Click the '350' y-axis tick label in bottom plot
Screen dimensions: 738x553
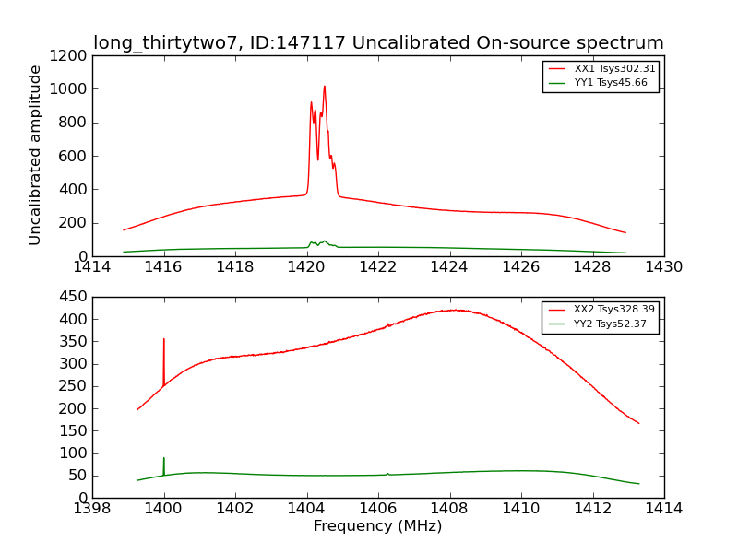(x=73, y=341)
